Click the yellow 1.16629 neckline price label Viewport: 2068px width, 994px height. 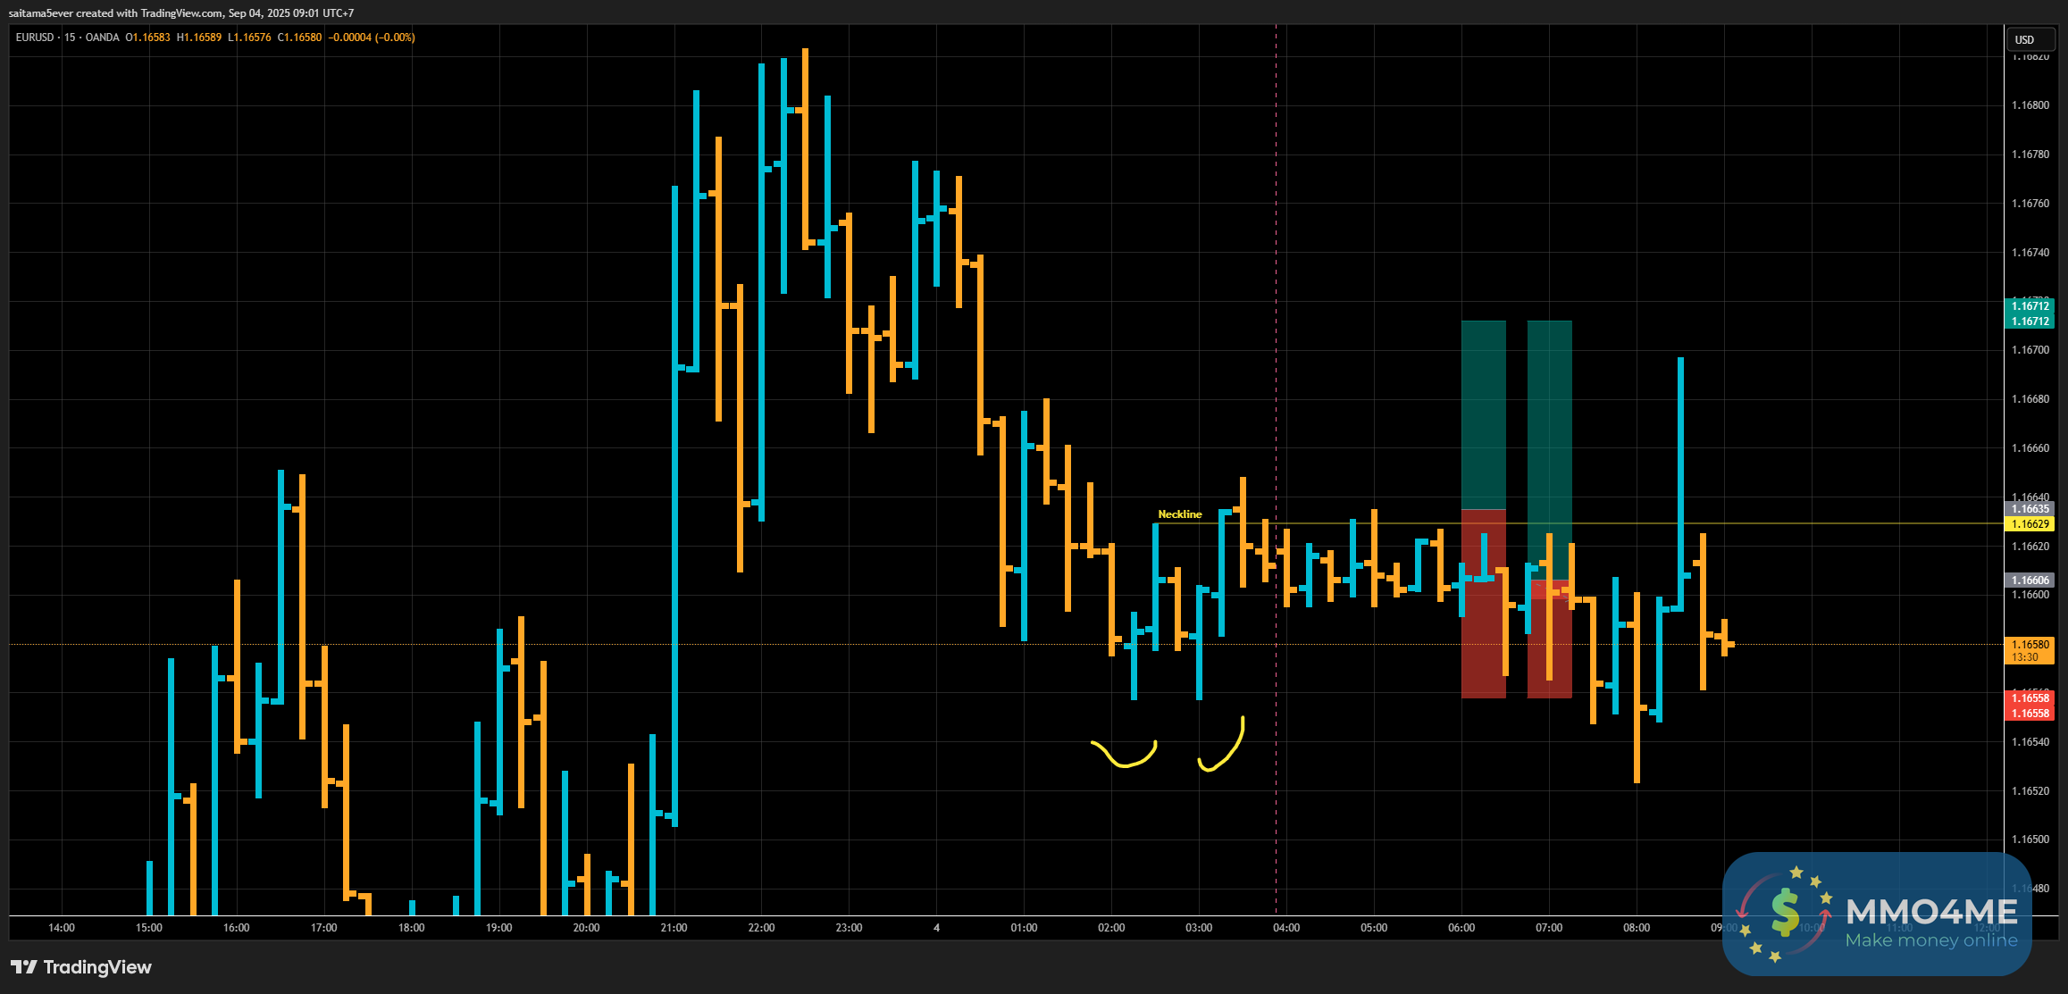(2030, 524)
